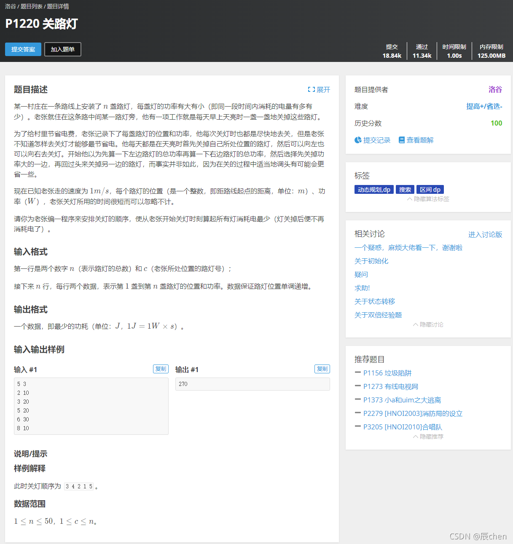Open recommended problem P1373 小a和uim之大逃离
Image resolution: width=513 pixels, height=544 pixels.
click(402, 400)
